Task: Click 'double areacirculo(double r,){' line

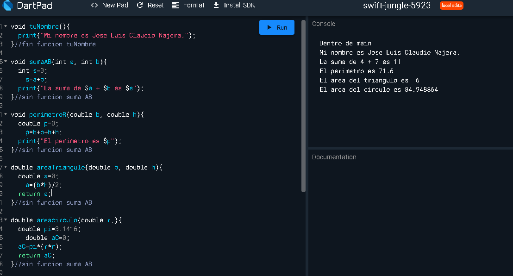Action: coord(66,220)
